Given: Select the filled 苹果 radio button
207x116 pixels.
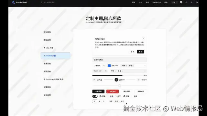Looking at the screenshot, I should pyautogui.click(x=124, y=96).
